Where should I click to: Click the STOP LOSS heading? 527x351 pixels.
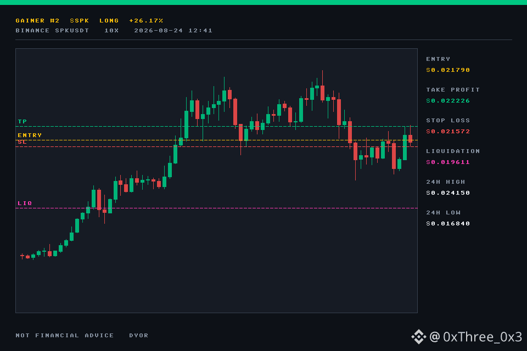(448, 120)
